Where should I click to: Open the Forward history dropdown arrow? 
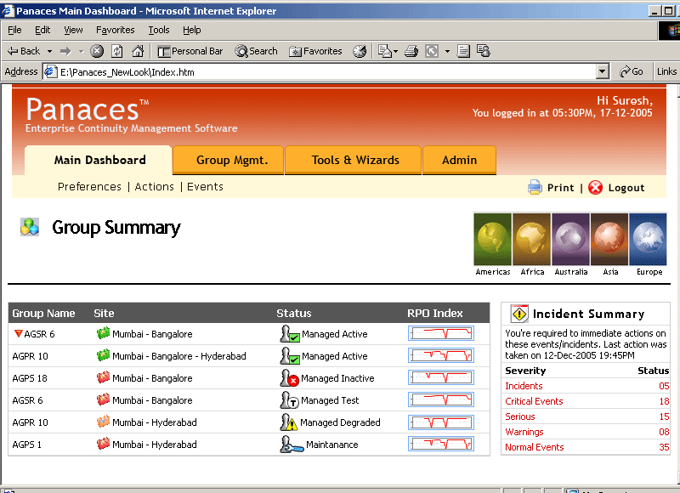point(81,51)
